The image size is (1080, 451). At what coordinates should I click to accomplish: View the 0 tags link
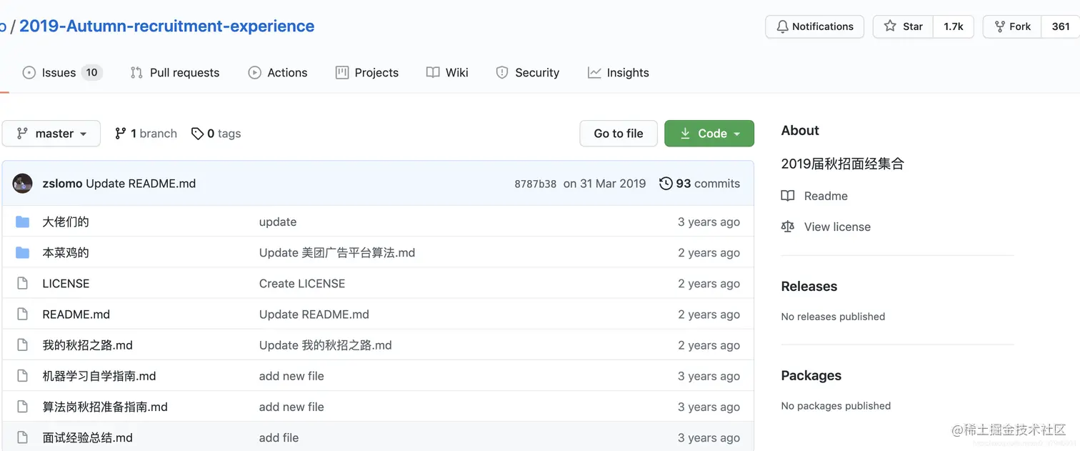pyautogui.click(x=216, y=134)
